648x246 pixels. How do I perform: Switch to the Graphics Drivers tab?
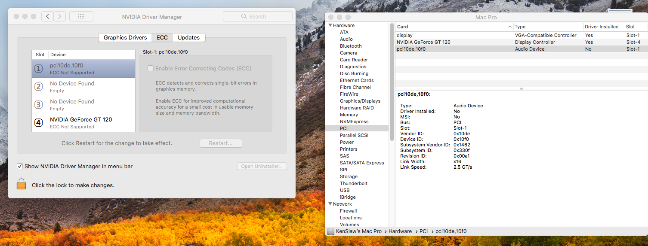click(x=125, y=37)
